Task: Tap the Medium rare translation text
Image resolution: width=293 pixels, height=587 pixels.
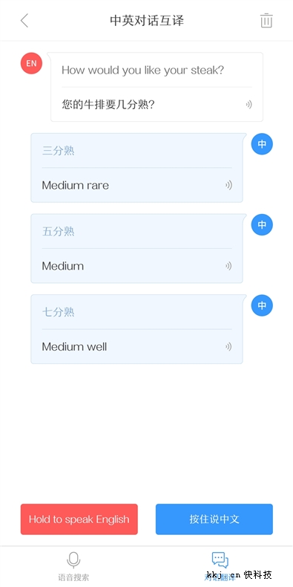Action: 76,185
